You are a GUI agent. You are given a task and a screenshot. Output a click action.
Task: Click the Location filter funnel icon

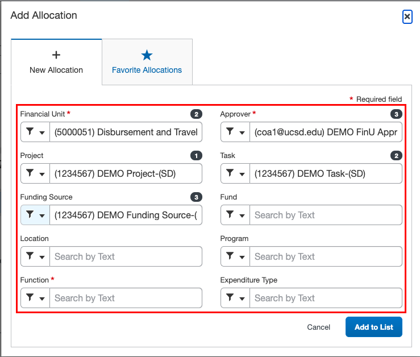(30, 256)
